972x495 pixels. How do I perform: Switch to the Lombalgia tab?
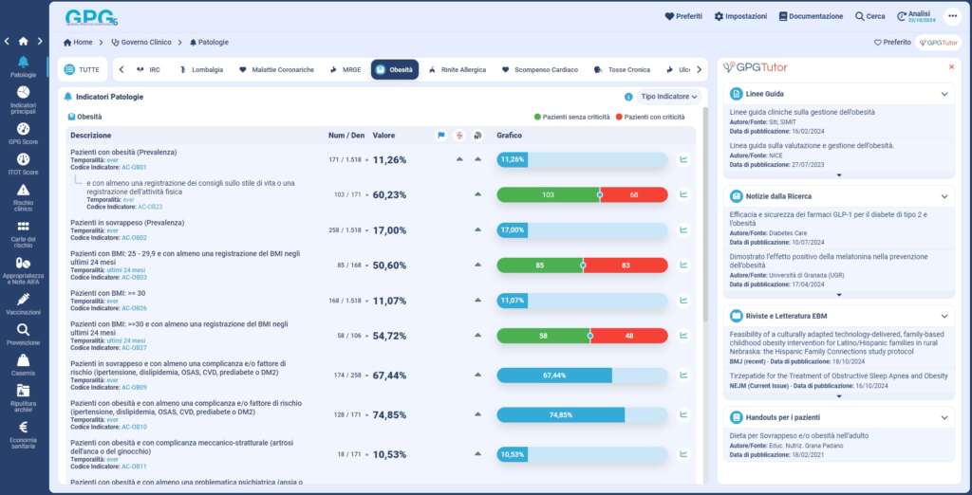coord(201,69)
